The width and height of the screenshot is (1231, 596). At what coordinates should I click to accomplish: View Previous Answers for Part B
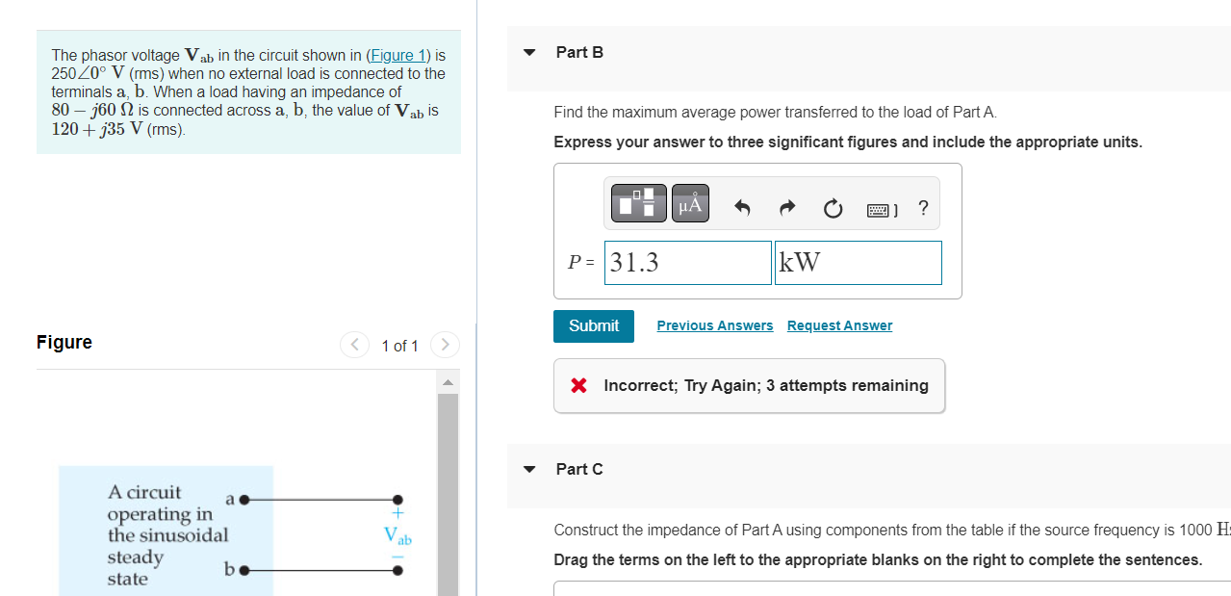point(714,325)
